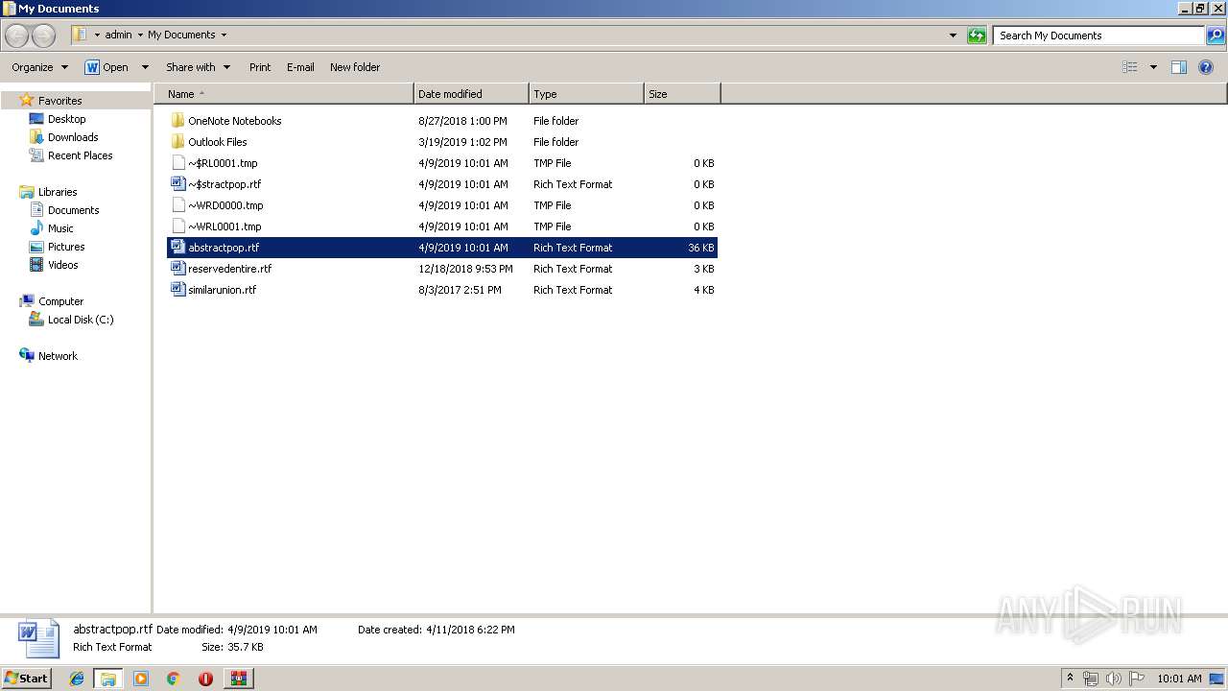Select the reservedentire.rtf Word icon
The height and width of the screenshot is (691, 1228).
[177, 269]
